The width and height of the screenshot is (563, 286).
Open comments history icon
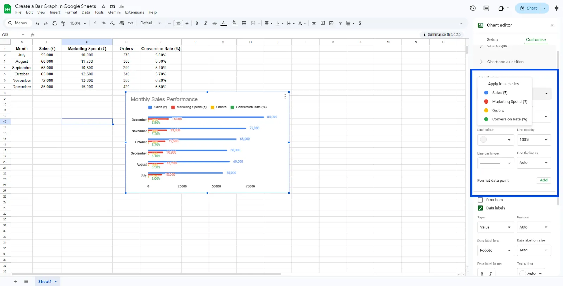pyautogui.click(x=486, y=8)
